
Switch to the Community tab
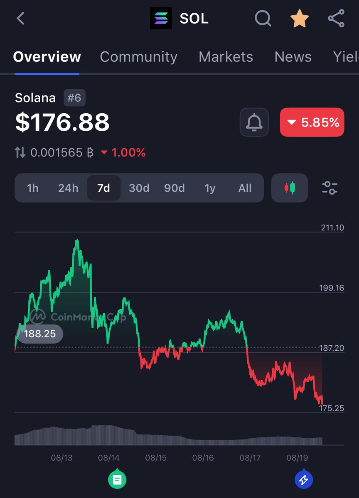[138, 57]
